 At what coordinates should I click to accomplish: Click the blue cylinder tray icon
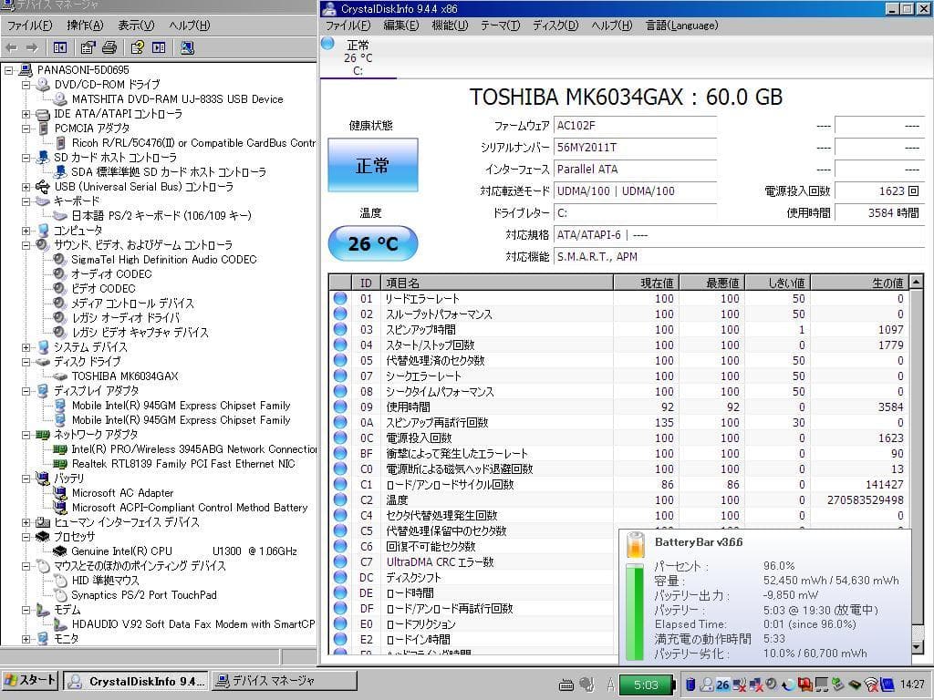click(690, 685)
